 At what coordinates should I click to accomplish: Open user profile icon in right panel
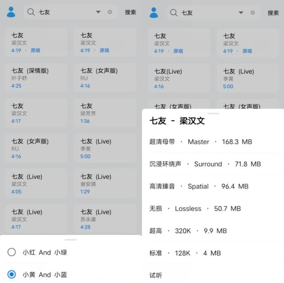coord(154,13)
